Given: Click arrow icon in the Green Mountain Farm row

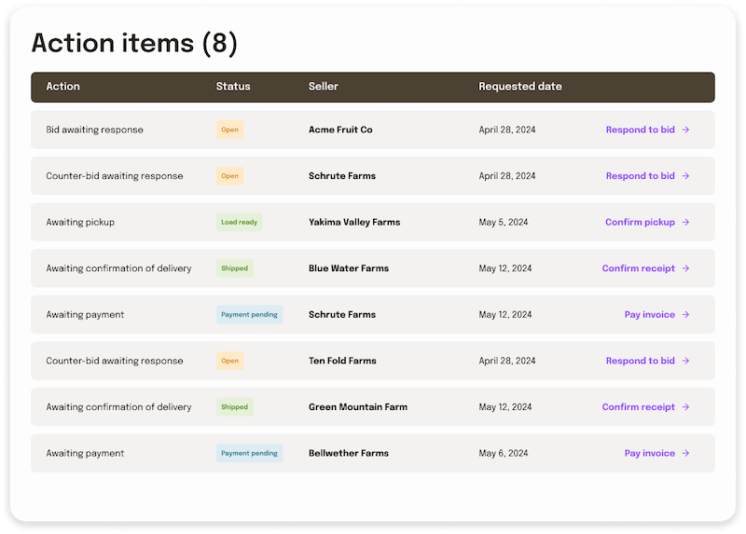Looking at the screenshot, I should click(685, 407).
